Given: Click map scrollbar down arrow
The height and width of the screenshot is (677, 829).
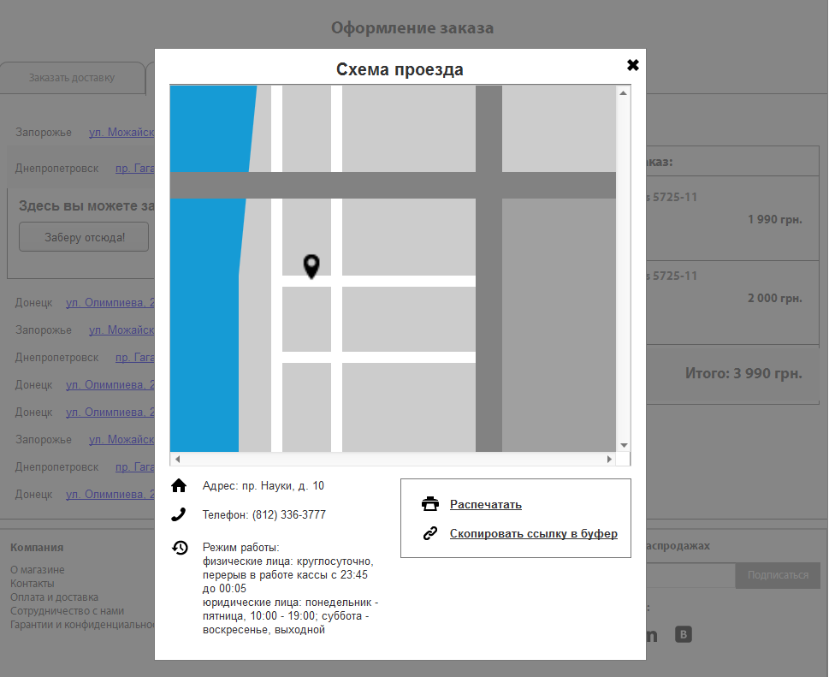Looking at the screenshot, I should pos(624,445).
